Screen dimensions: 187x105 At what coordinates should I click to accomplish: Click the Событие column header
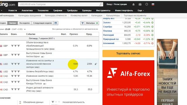point(31,34)
